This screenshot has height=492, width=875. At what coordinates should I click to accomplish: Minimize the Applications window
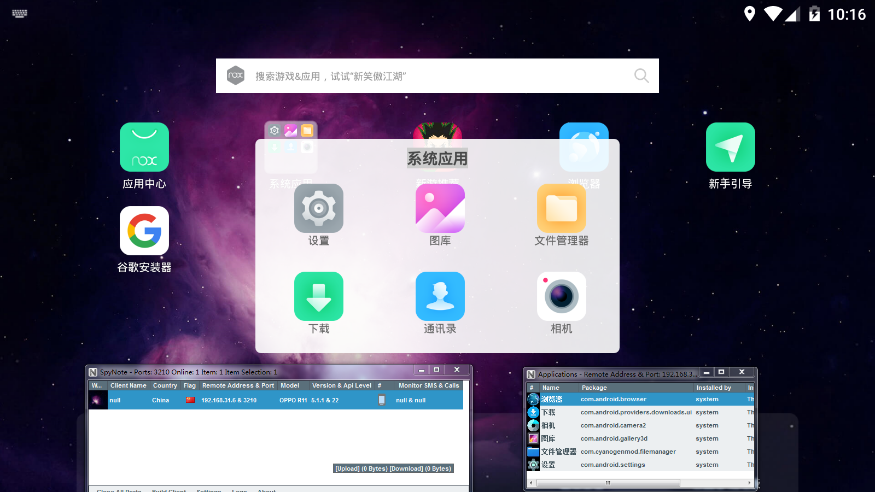tap(707, 372)
